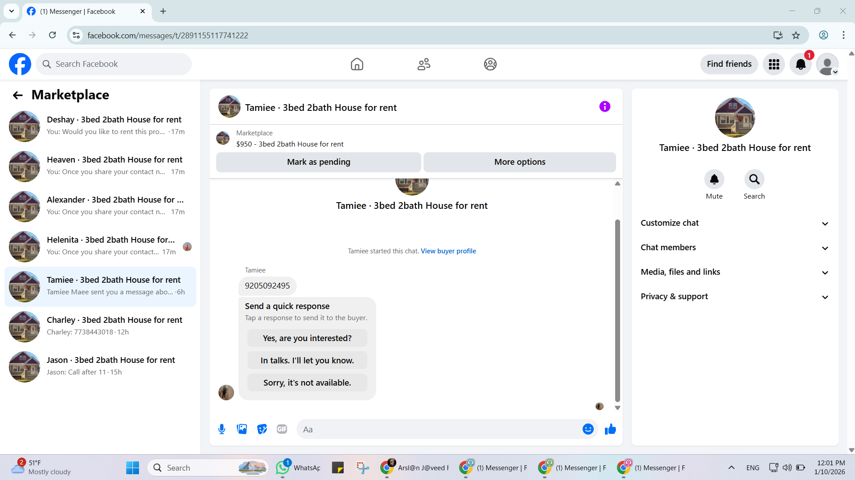855x480 pixels.
Task: Choose a sticker with sticker icon
Action: (262, 429)
